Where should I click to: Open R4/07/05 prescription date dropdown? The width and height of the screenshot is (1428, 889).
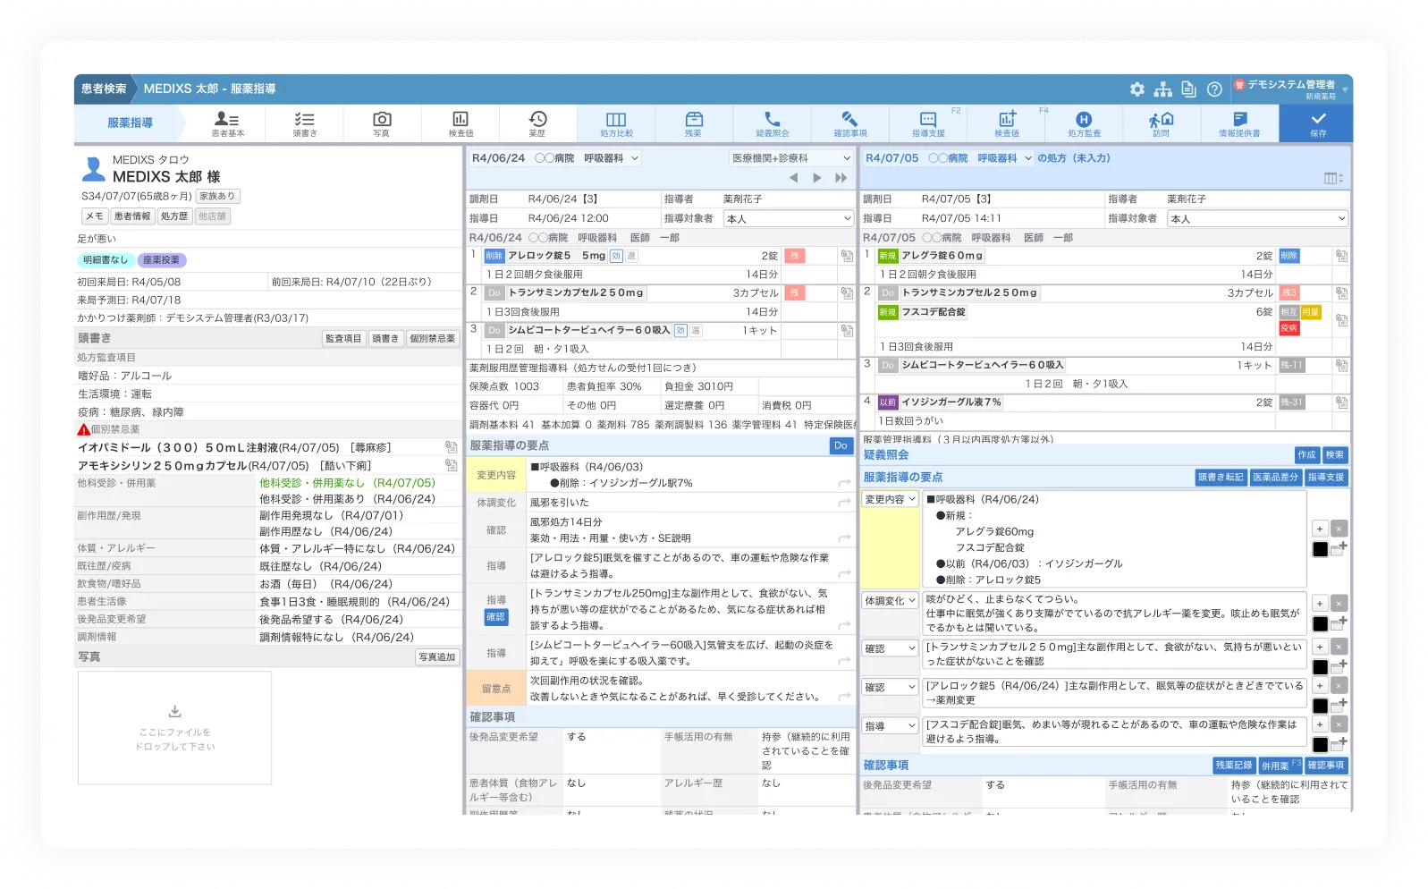point(949,158)
